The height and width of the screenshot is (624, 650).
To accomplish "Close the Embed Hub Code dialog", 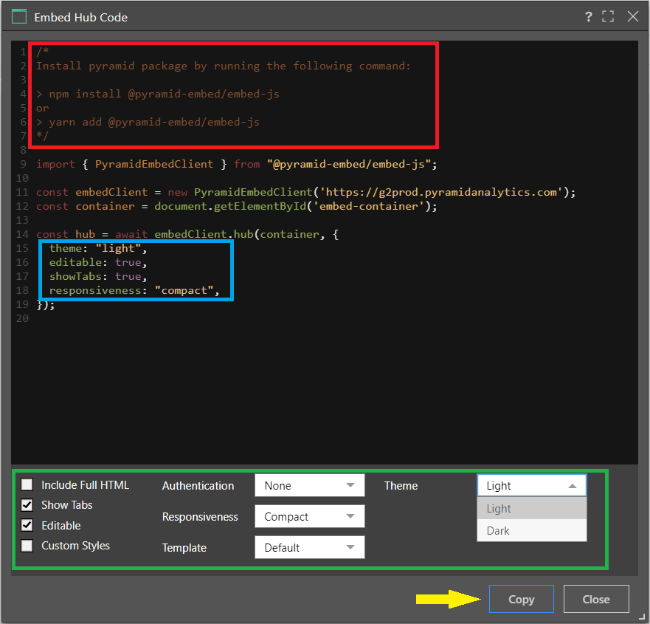I will click(632, 16).
